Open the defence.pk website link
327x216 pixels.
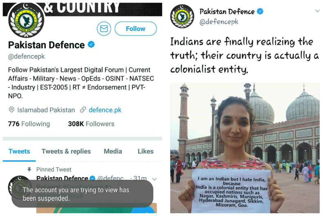(x=105, y=110)
